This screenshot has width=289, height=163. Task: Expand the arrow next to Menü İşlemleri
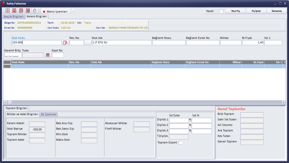coord(73,11)
